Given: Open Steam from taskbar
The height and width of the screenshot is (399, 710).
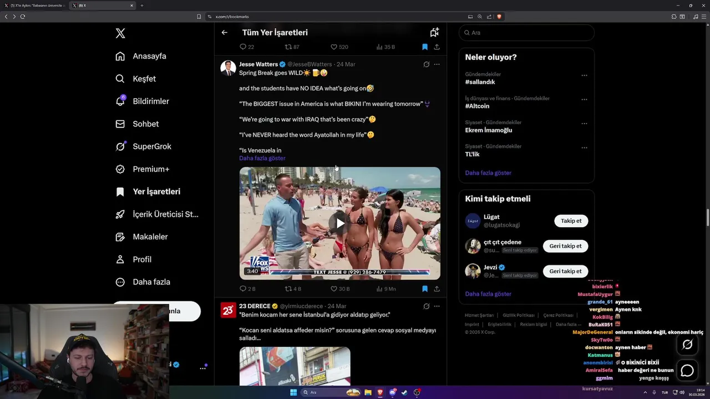Looking at the screenshot, I should (x=405, y=392).
